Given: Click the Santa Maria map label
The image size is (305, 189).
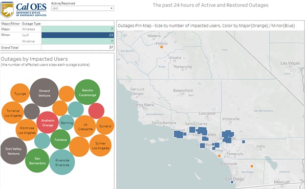Looking at the screenshot, I should (143, 105).
